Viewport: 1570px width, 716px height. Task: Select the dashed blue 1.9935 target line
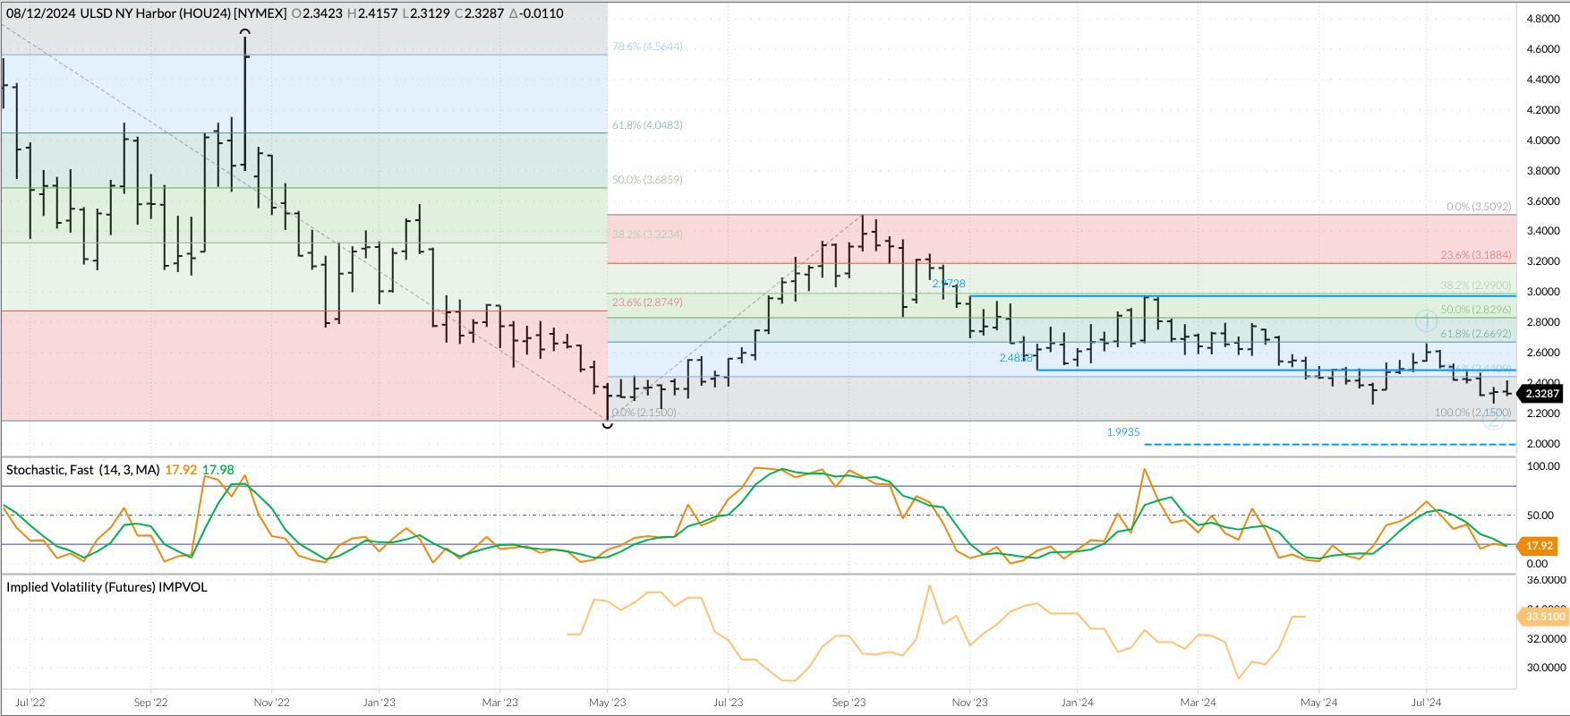pyautogui.click(x=1329, y=444)
